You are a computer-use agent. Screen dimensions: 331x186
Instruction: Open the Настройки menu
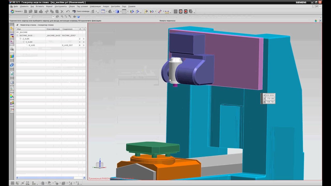tap(115, 6)
